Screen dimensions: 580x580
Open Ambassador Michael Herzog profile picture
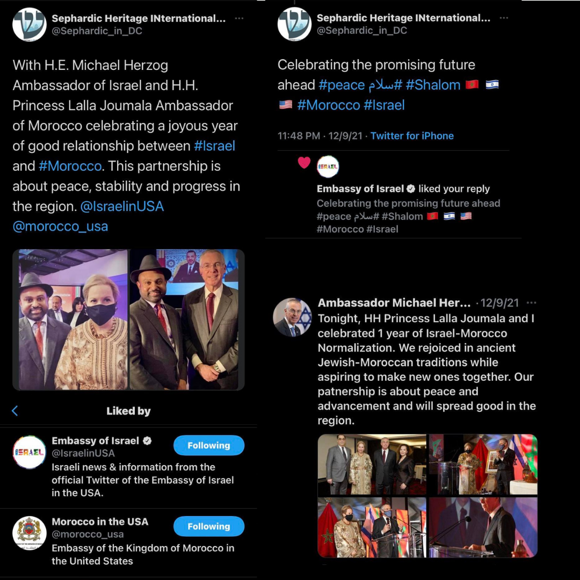(292, 317)
